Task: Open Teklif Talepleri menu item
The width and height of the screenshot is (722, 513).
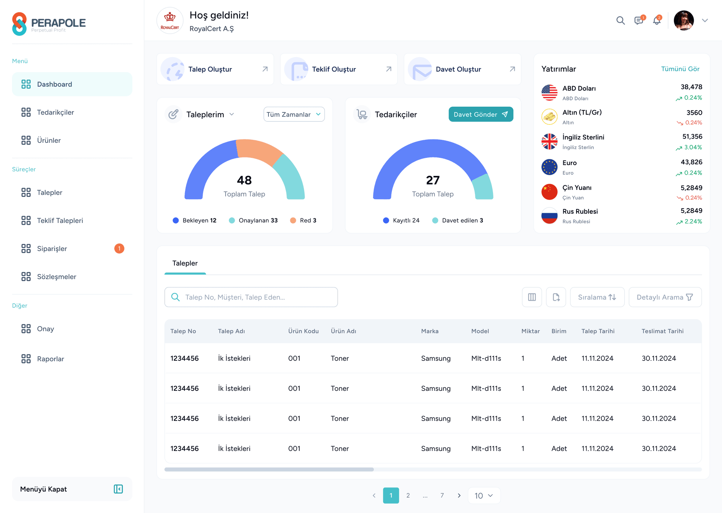Action: click(x=72, y=221)
